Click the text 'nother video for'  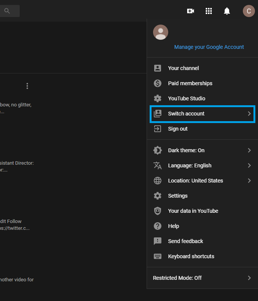(17, 280)
